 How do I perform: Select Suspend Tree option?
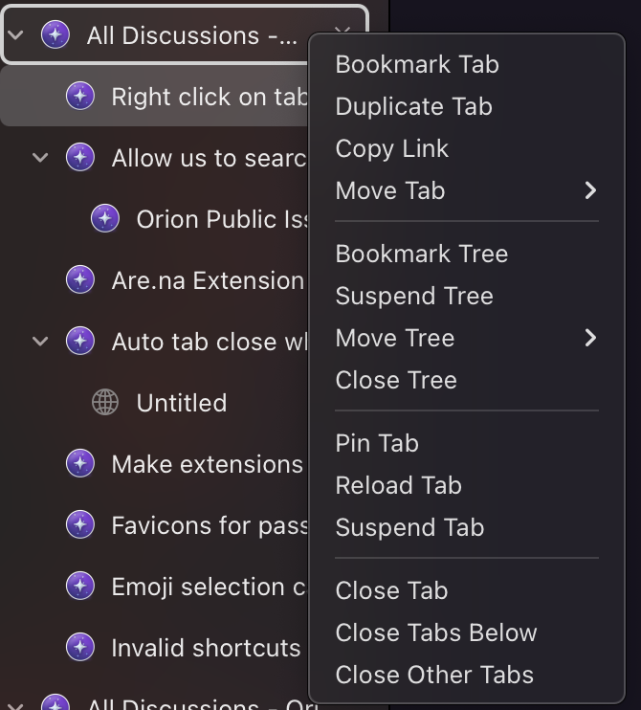pos(414,296)
